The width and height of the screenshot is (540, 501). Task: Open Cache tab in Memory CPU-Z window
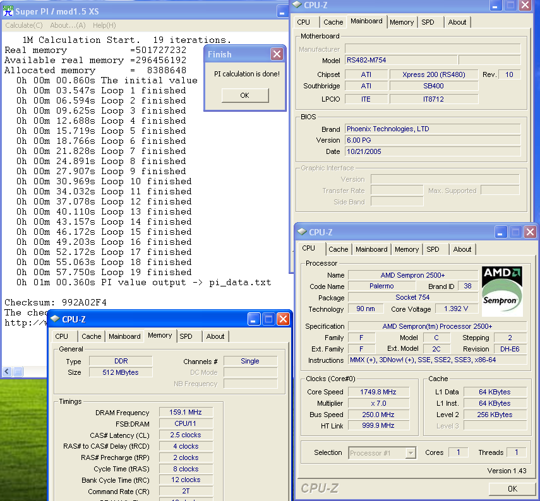[91, 336]
